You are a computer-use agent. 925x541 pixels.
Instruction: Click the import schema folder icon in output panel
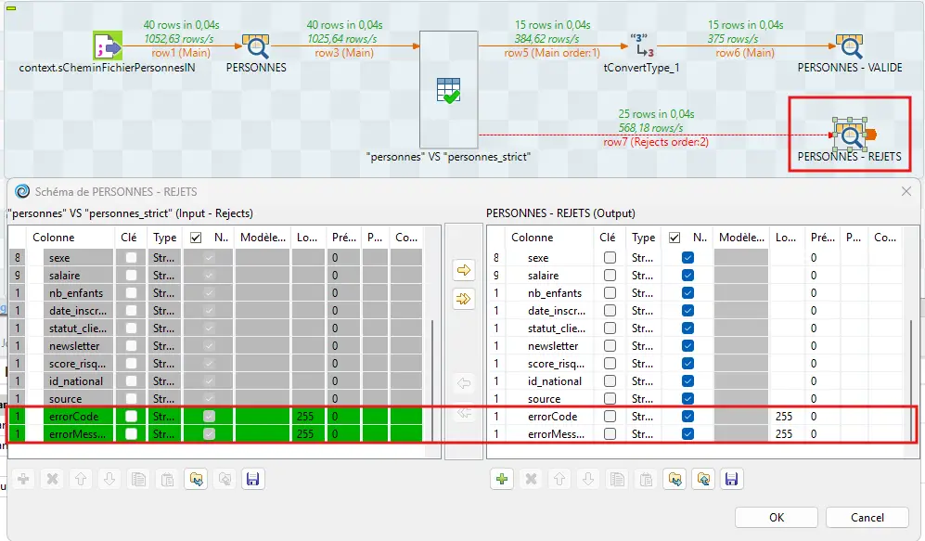coord(674,479)
